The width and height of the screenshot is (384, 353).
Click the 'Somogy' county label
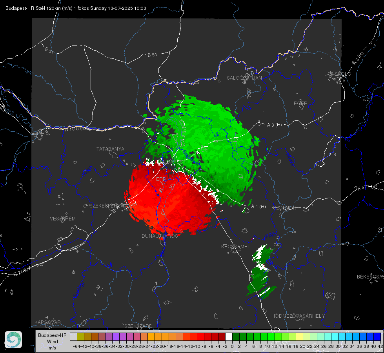tap(78, 289)
